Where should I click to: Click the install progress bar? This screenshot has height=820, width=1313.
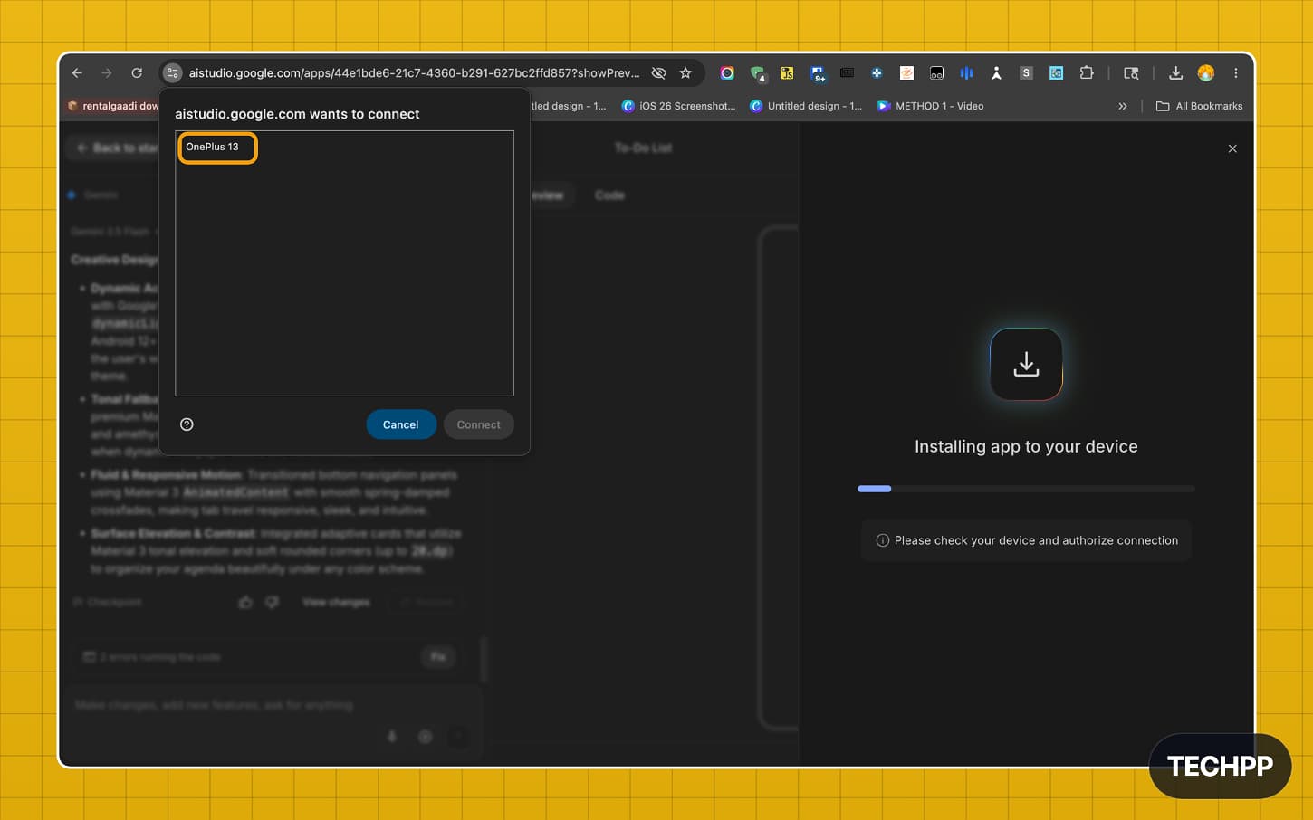click(x=1026, y=489)
